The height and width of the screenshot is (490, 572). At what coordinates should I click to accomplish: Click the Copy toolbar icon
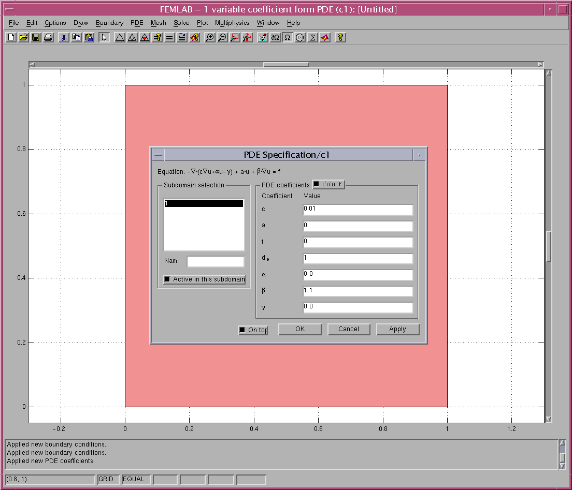click(x=76, y=38)
